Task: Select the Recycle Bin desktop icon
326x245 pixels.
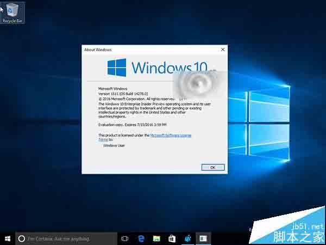Action: coord(12,13)
